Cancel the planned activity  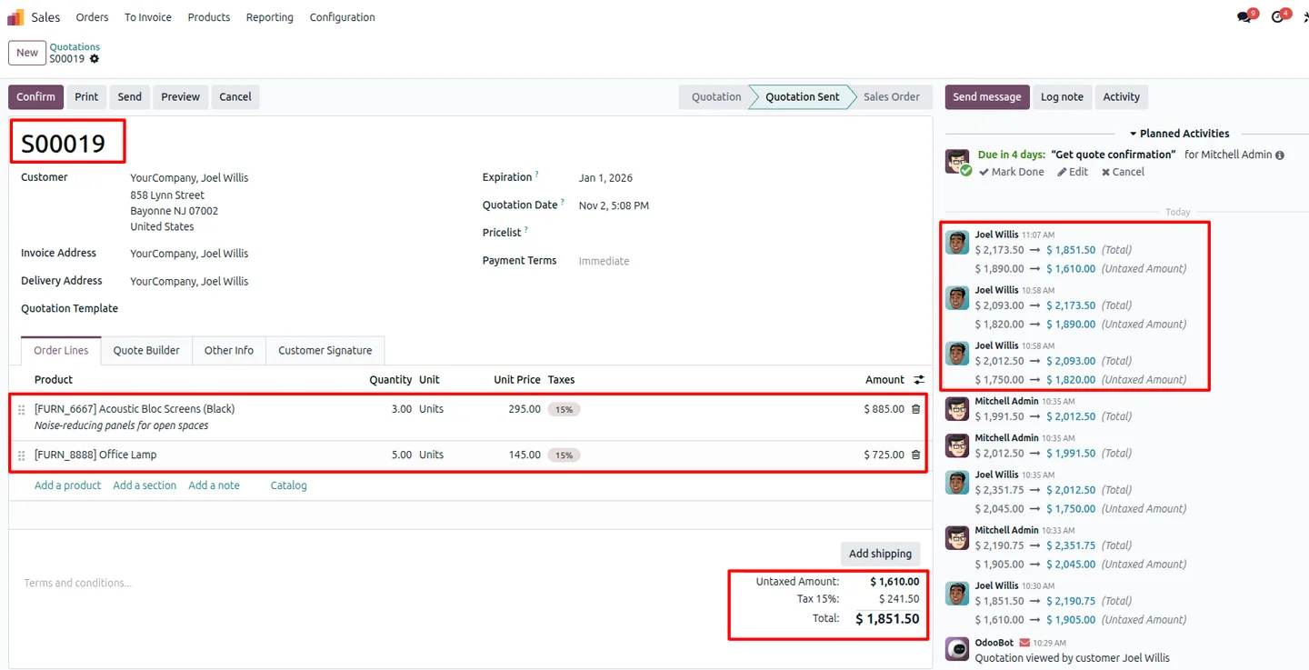coord(1123,172)
